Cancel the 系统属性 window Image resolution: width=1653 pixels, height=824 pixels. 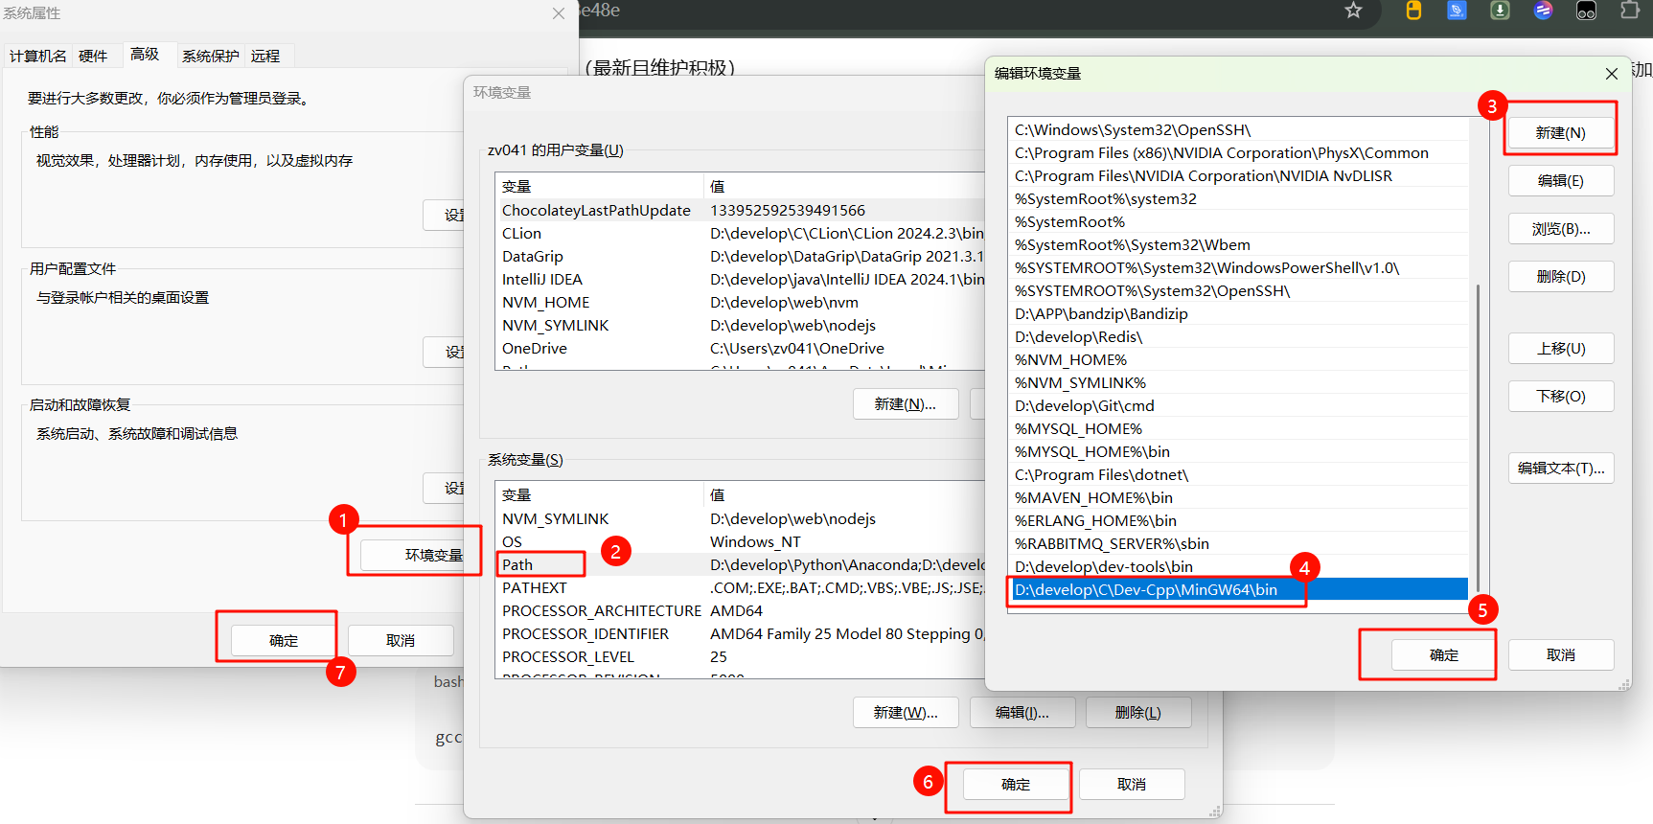(x=401, y=641)
